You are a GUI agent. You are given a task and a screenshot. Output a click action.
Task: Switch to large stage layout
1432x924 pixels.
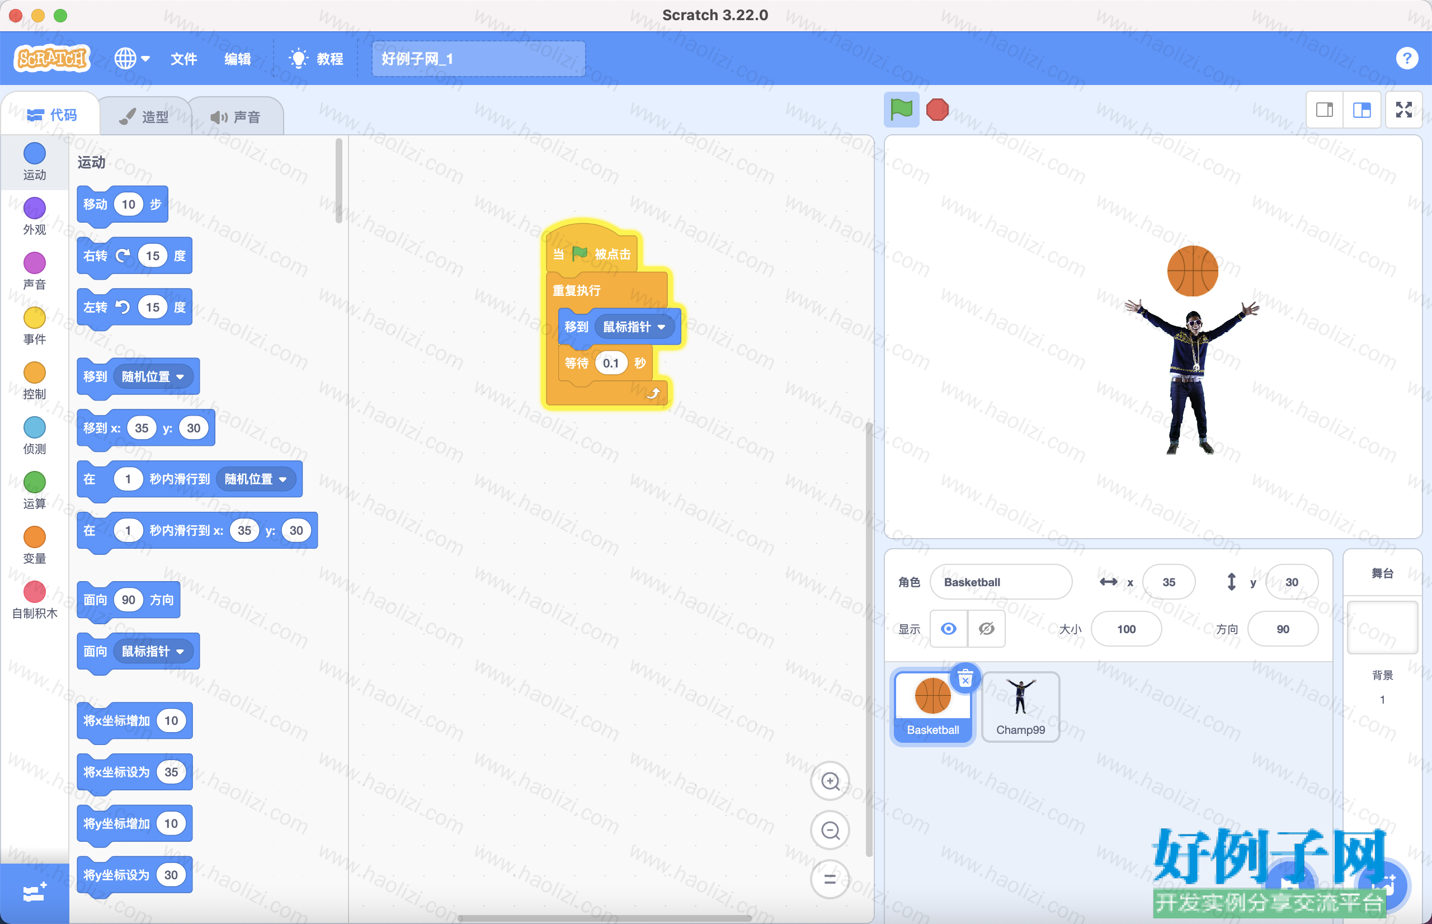[1362, 110]
